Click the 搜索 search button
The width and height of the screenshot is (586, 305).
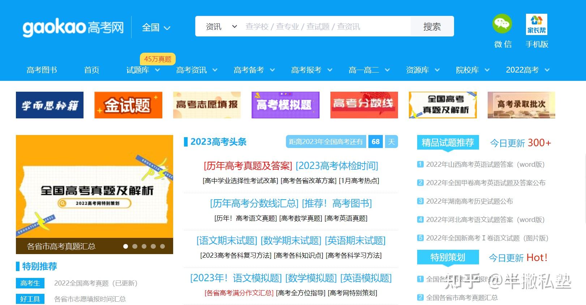[432, 26]
